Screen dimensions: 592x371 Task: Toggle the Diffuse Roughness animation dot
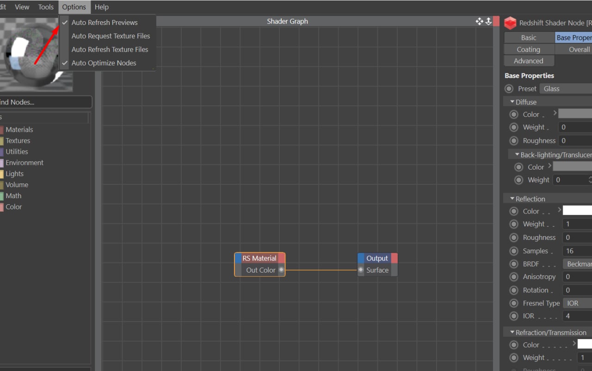(514, 141)
